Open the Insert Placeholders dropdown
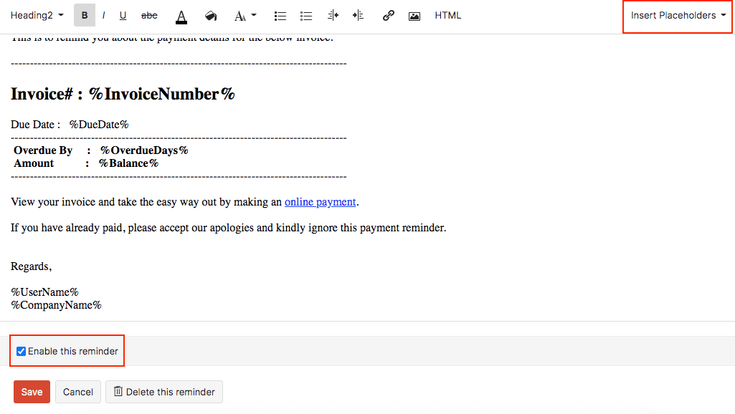This screenshot has width=735, height=414. click(678, 15)
